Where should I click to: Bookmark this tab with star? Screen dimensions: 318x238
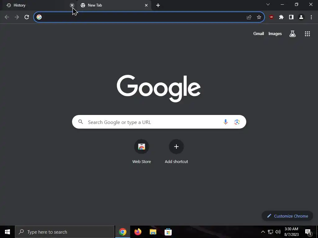[259, 17]
